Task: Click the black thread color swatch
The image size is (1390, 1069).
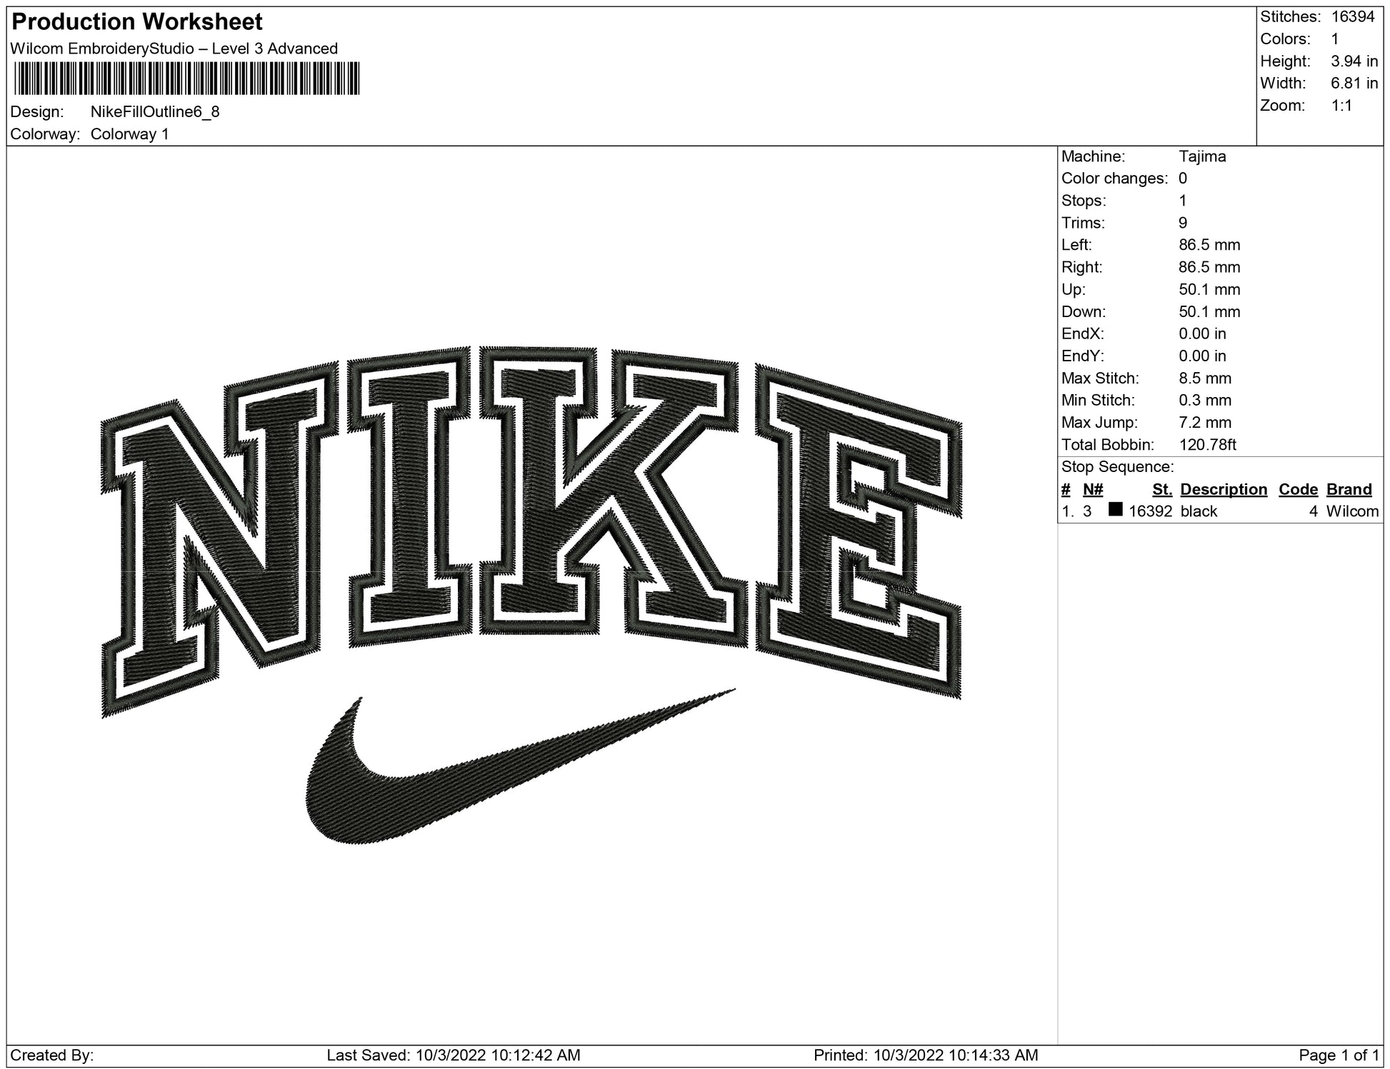Action: click(1115, 510)
